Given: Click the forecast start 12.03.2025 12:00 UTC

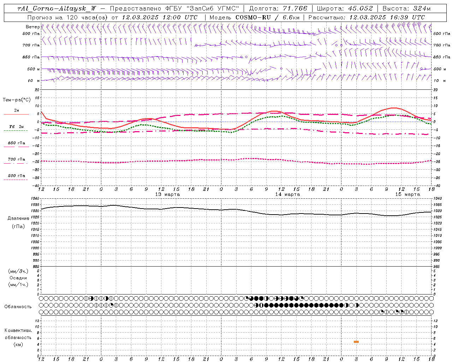Looking at the screenshot, I should [160, 17].
